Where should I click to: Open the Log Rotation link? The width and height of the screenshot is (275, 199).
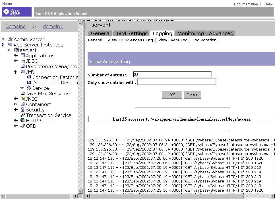pos(204,40)
